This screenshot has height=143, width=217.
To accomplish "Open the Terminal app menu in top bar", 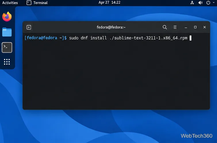I will click(37, 3).
